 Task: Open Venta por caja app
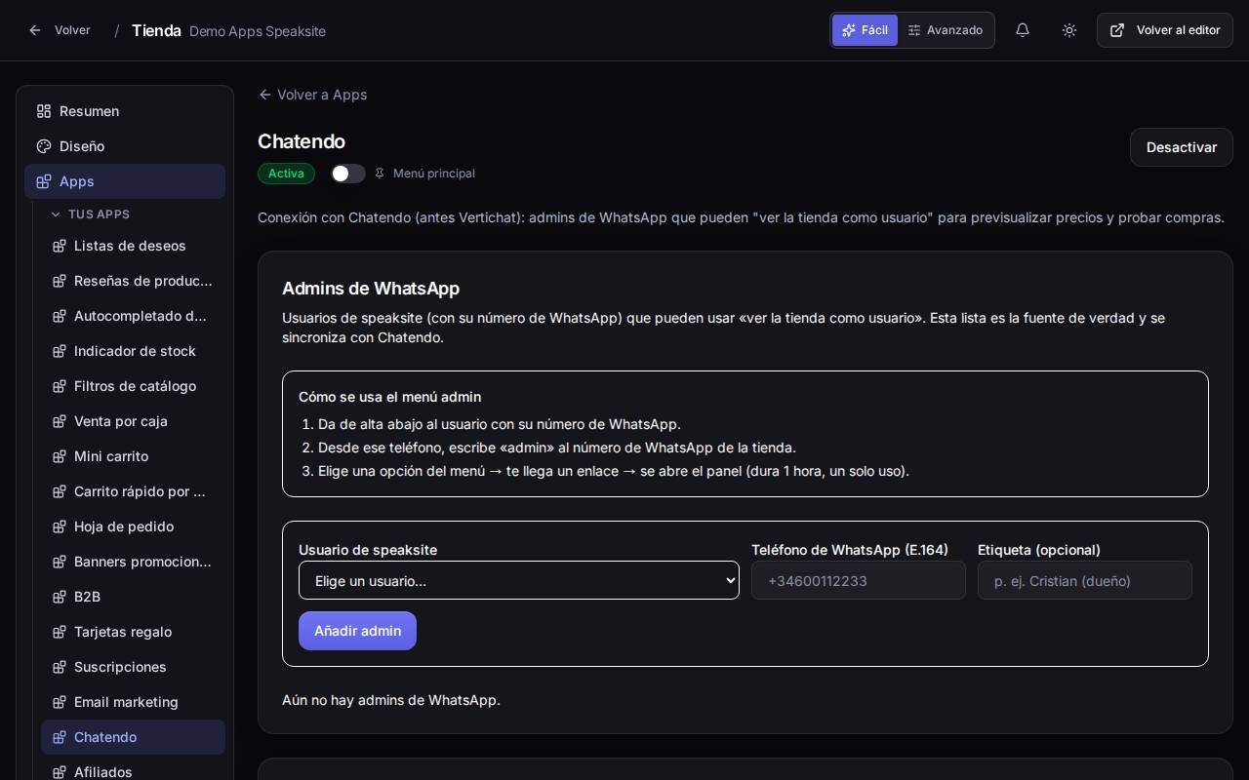[133, 421]
